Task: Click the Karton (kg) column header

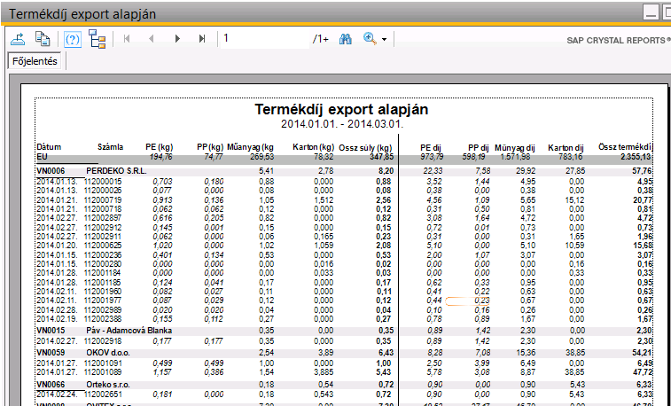Action: click(x=313, y=147)
